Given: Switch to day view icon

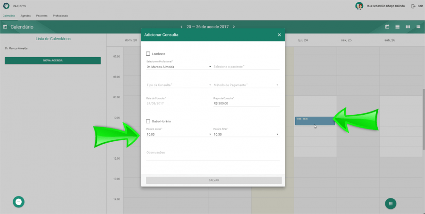Looking at the screenshot, I should coord(398,26).
